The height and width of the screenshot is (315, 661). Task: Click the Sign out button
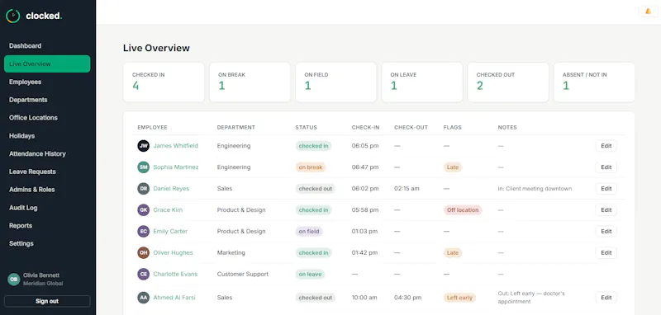pos(47,301)
